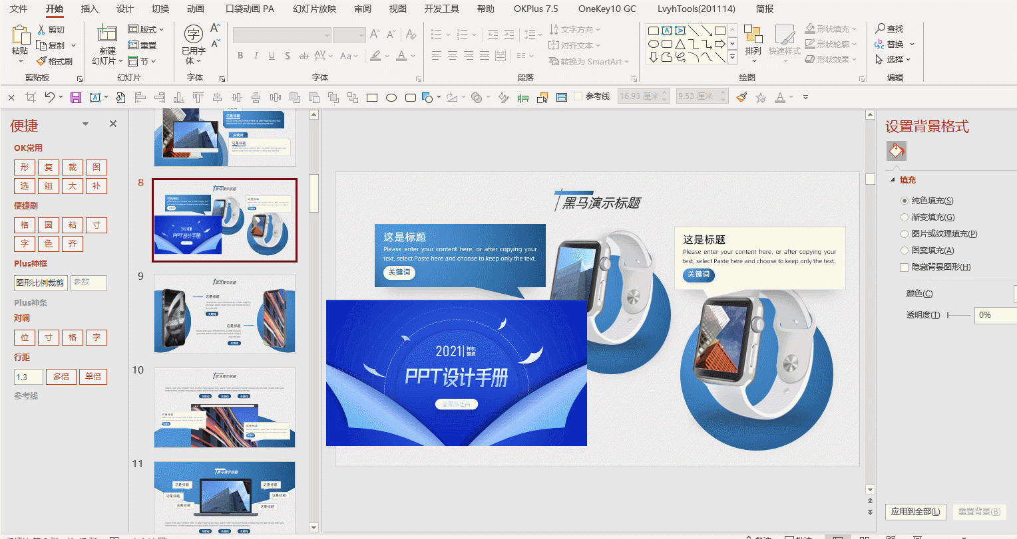Click the Undo arrow icon

[x=50, y=97]
